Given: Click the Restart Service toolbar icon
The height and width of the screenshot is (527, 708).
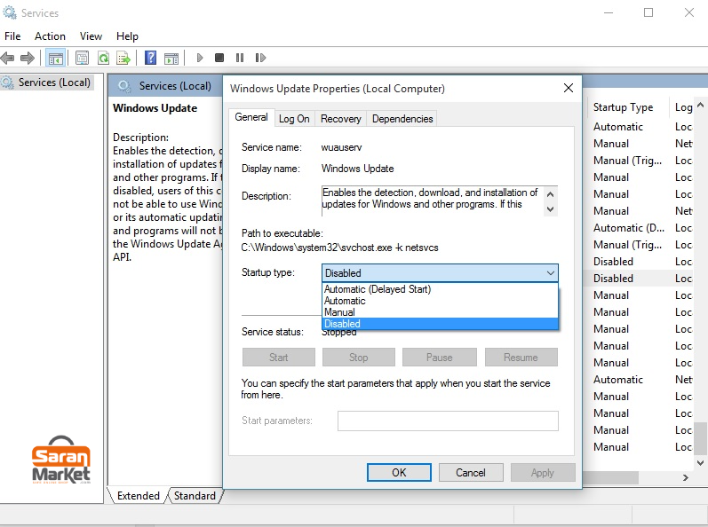Looking at the screenshot, I should [x=260, y=58].
